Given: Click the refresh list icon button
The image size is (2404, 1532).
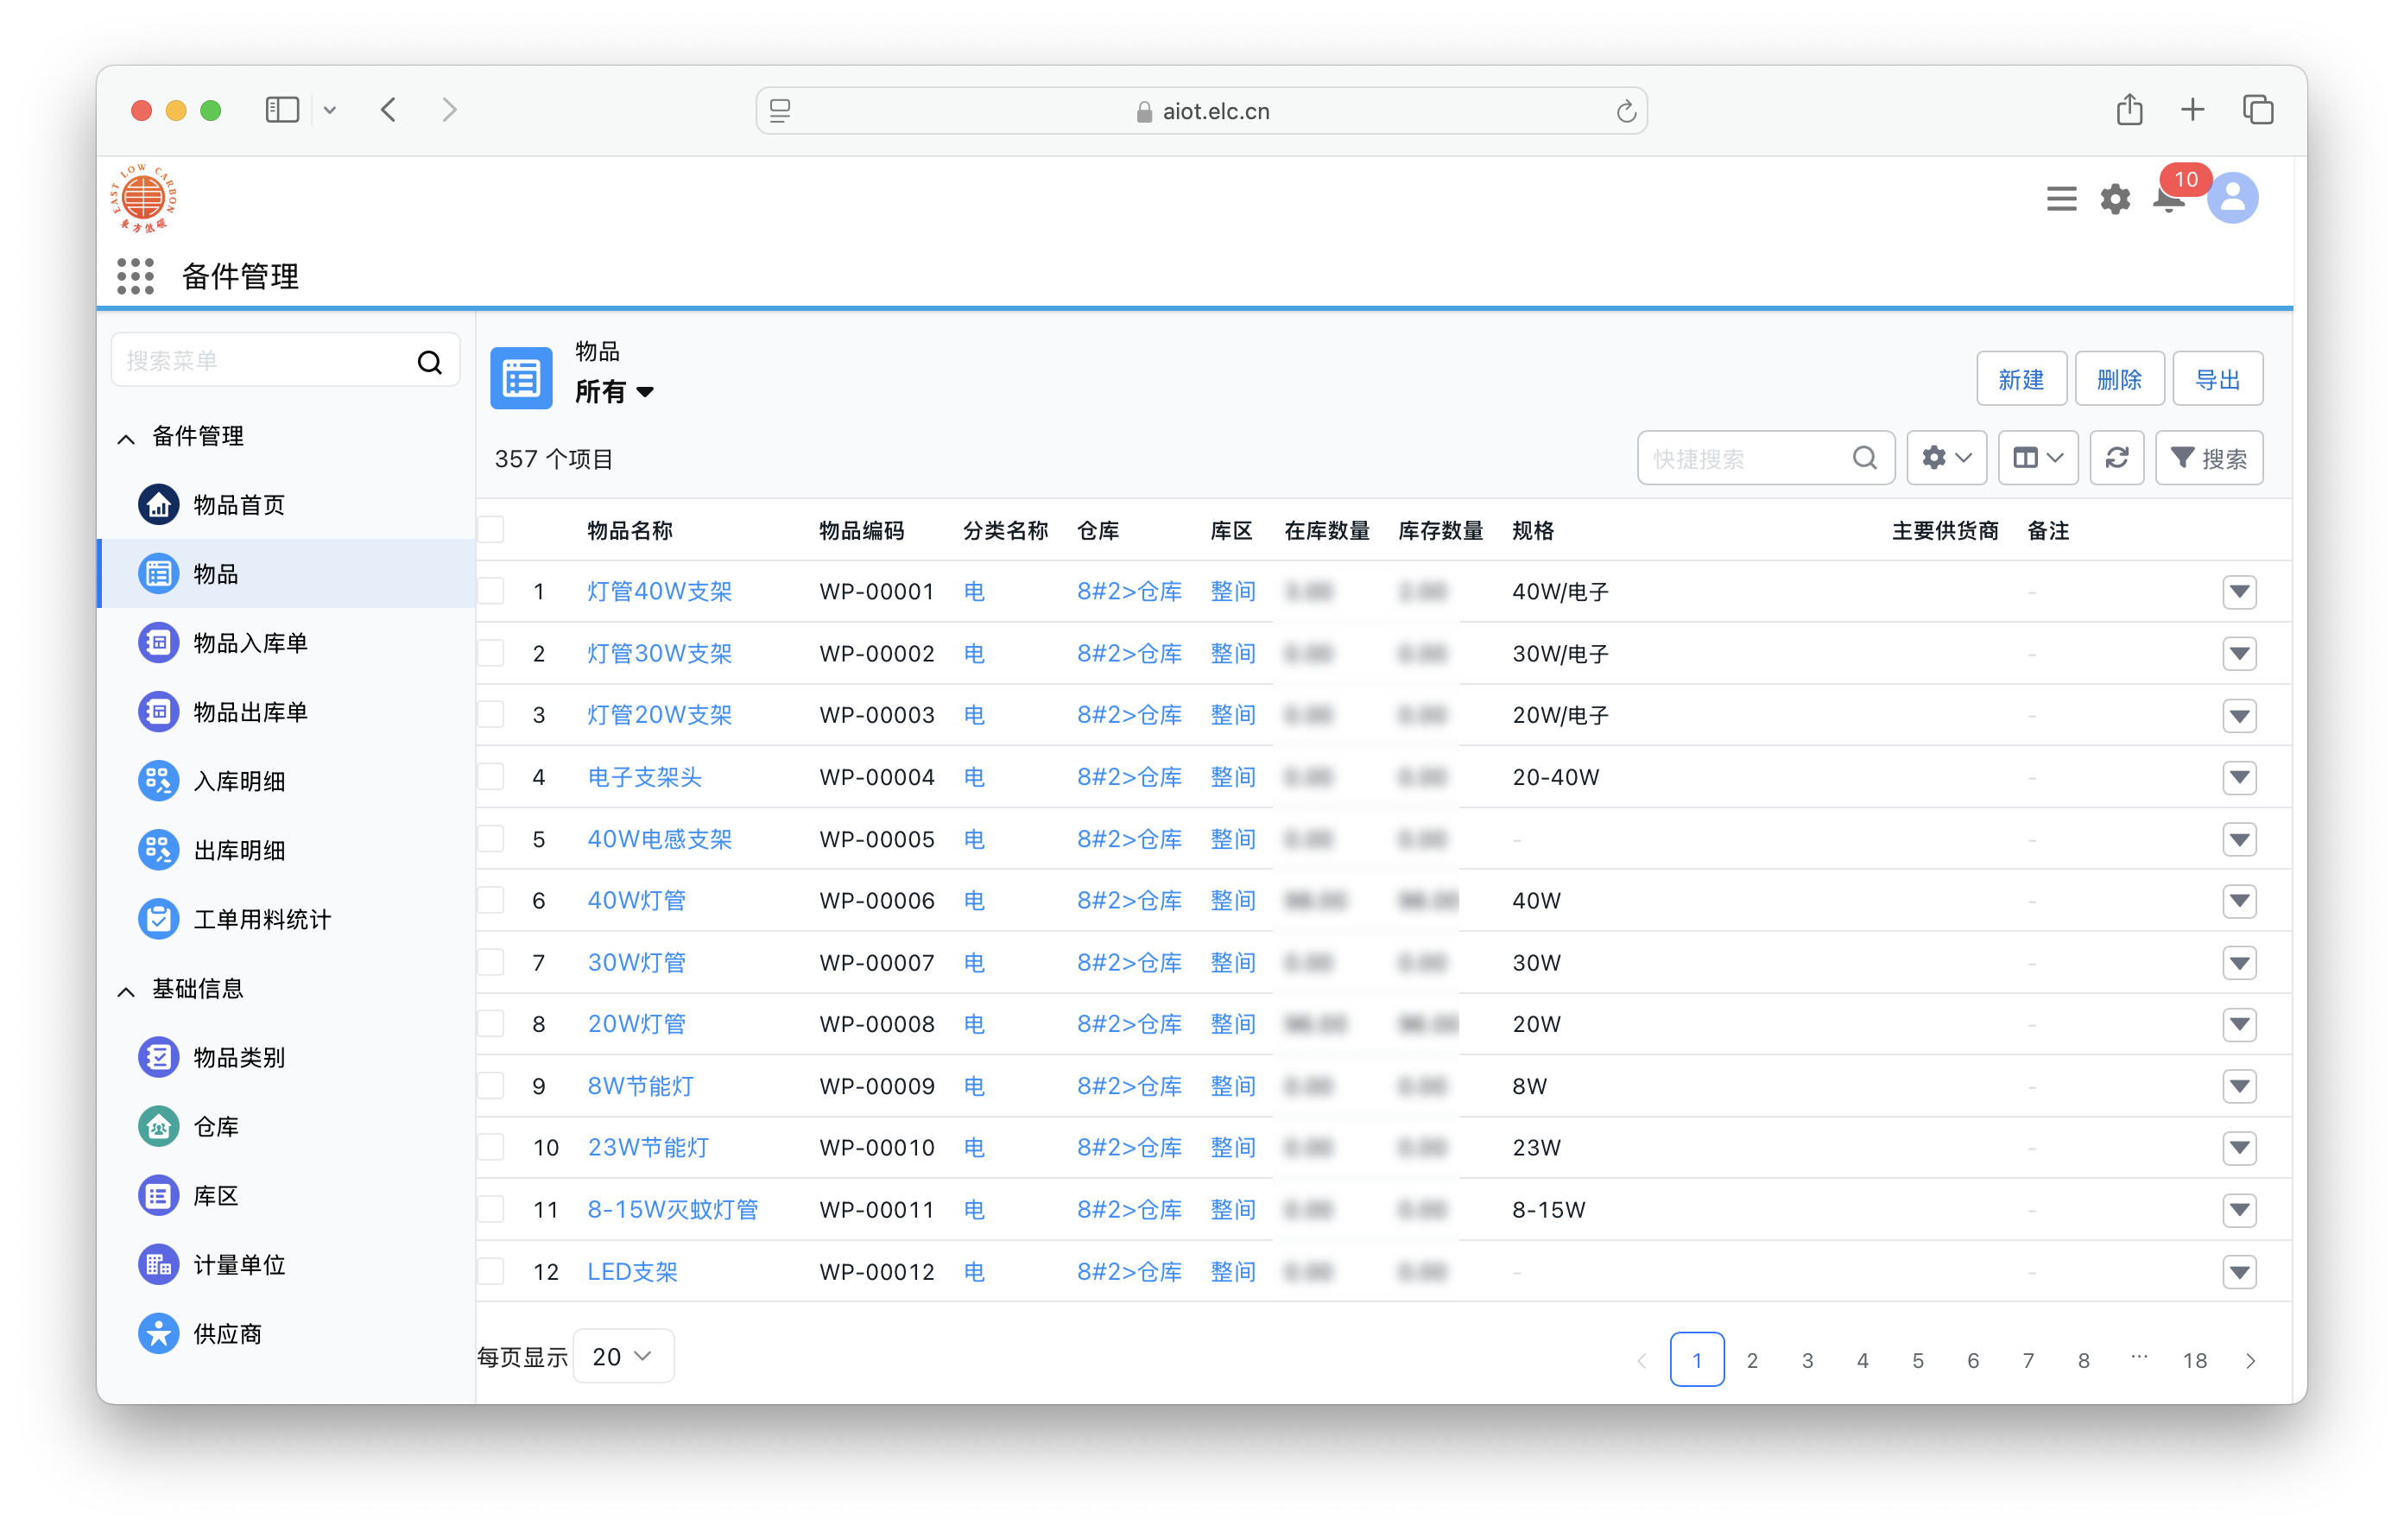Looking at the screenshot, I should [2116, 458].
